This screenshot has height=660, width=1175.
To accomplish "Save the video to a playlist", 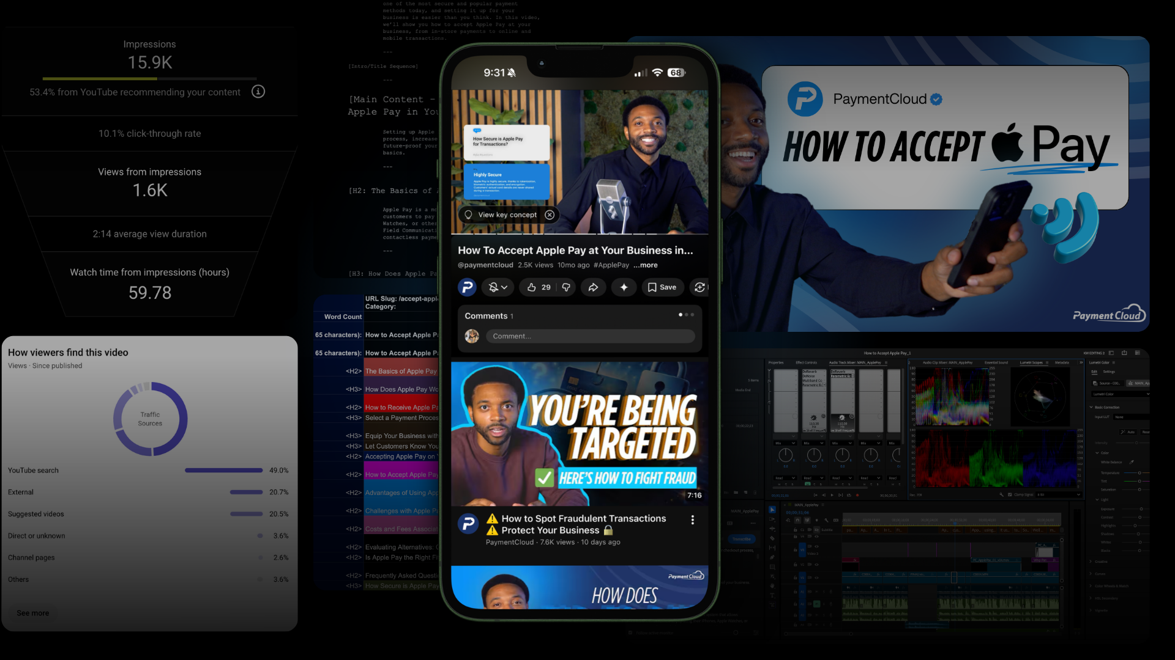I will point(662,287).
